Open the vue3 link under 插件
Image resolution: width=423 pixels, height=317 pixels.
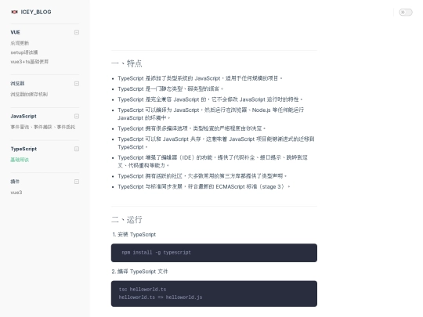point(16,193)
